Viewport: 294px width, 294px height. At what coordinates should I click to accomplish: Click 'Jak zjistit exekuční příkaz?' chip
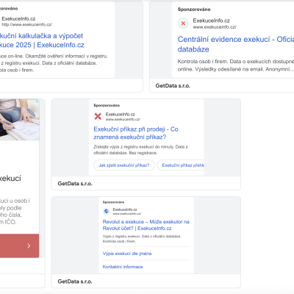click(124, 165)
